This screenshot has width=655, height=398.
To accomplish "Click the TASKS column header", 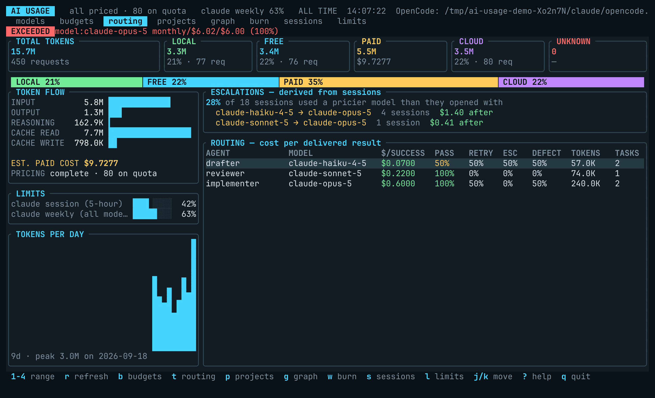I will point(627,153).
